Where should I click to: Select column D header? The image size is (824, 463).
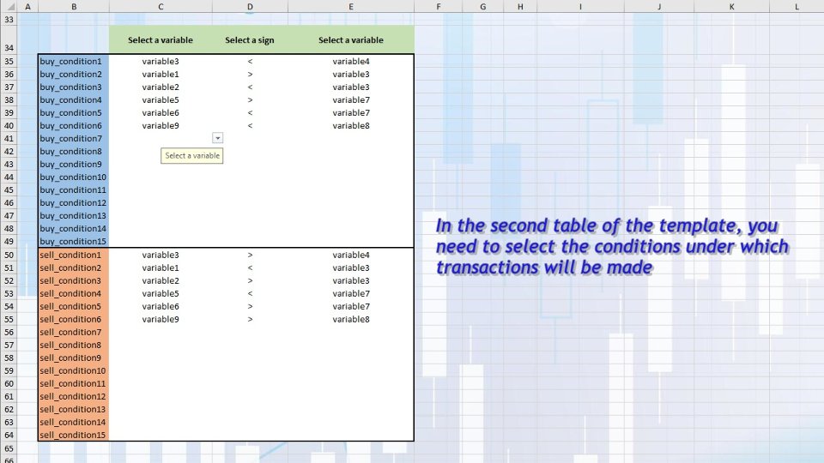(250, 6)
